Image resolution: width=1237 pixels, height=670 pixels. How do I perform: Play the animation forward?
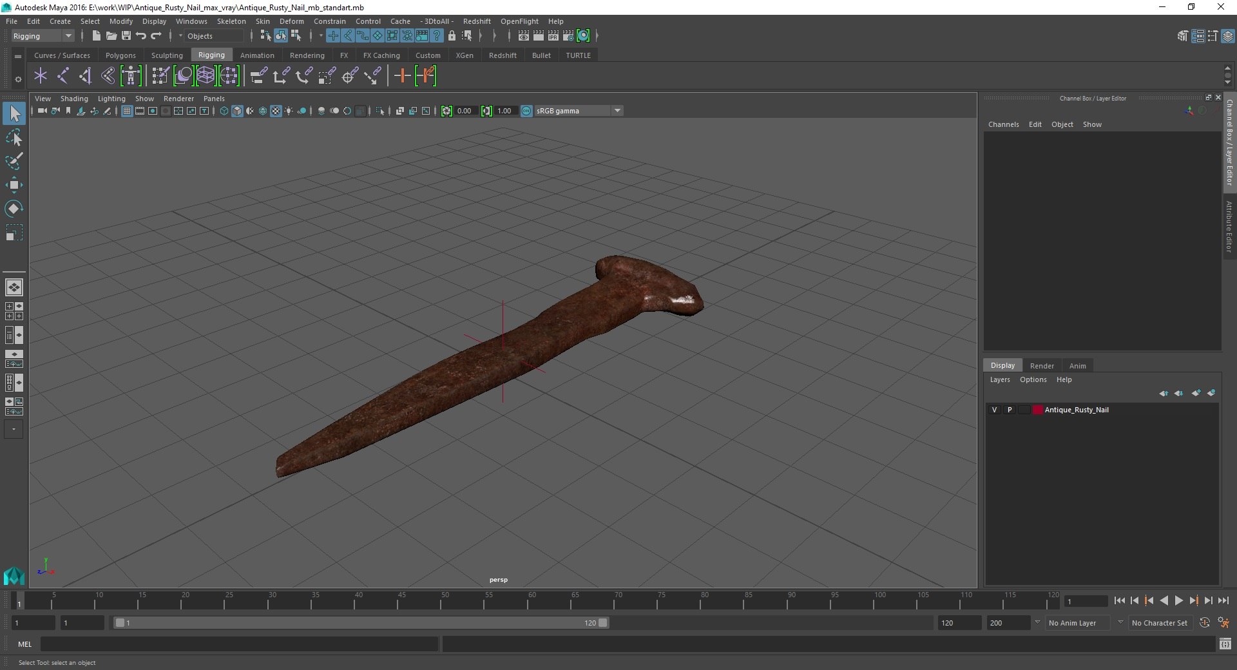pyautogui.click(x=1178, y=600)
